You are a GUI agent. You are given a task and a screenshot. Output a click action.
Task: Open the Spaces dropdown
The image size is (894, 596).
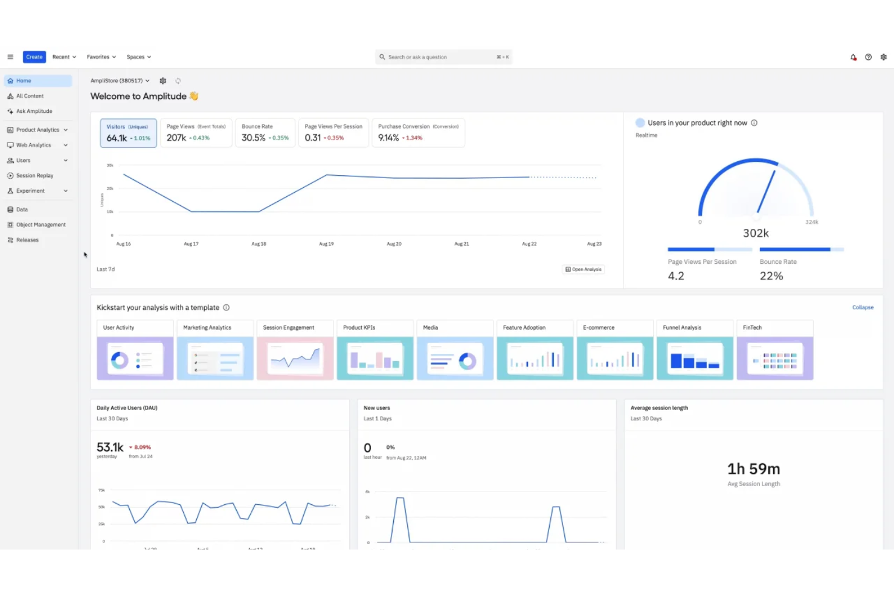pyautogui.click(x=138, y=57)
